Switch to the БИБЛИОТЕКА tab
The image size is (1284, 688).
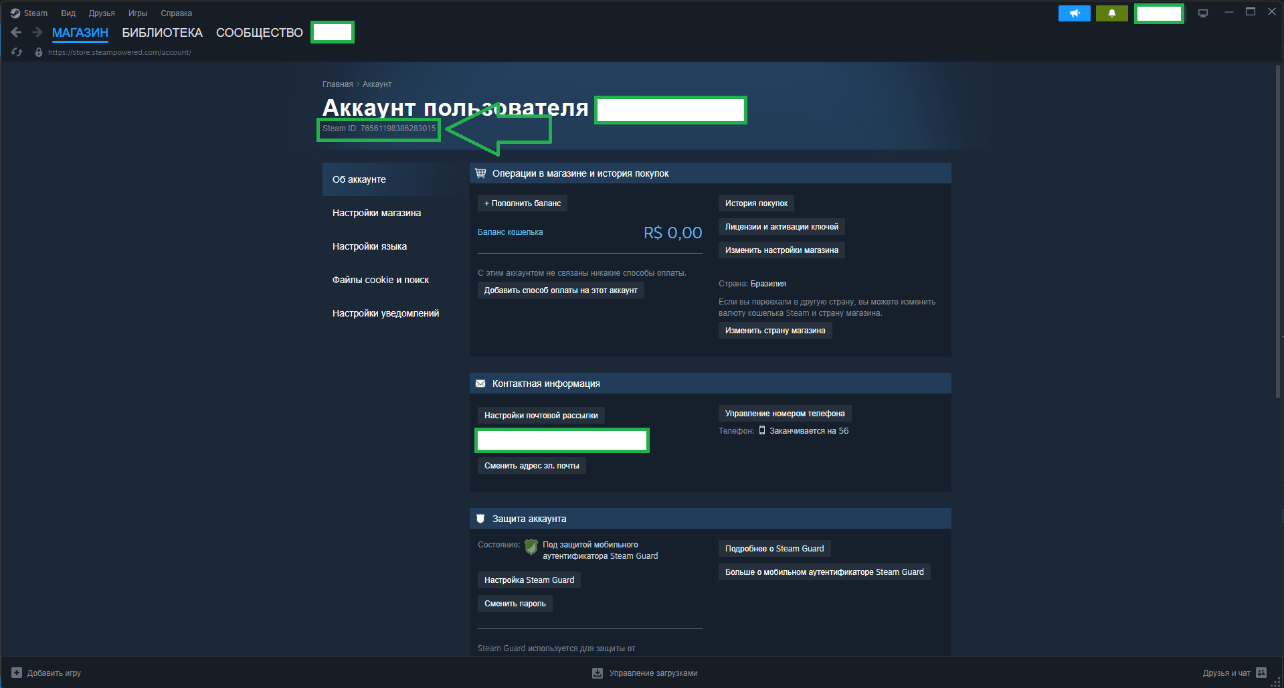click(162, 33)
